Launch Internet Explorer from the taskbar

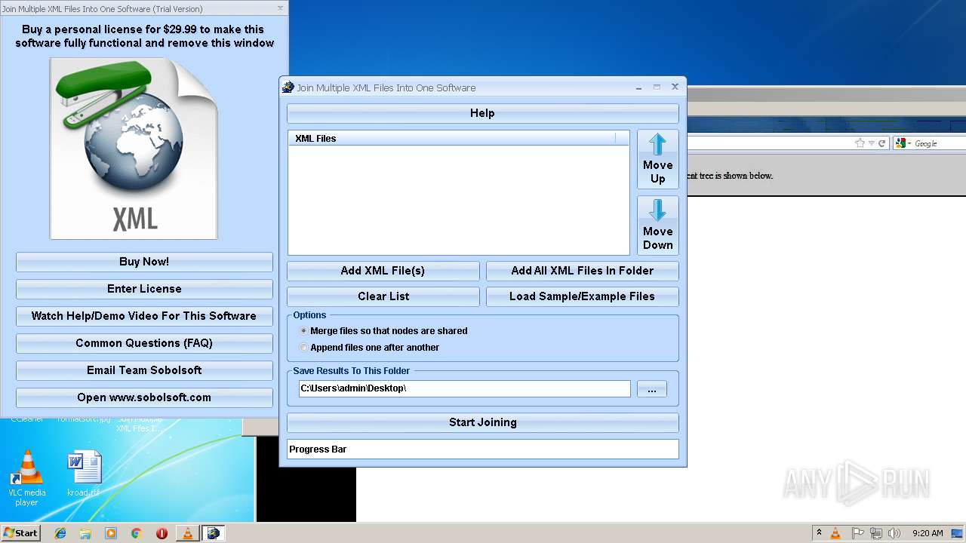[x=60, y=533]
